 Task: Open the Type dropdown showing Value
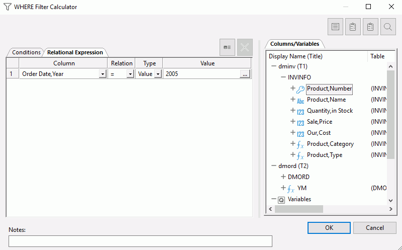click(157, 74)
